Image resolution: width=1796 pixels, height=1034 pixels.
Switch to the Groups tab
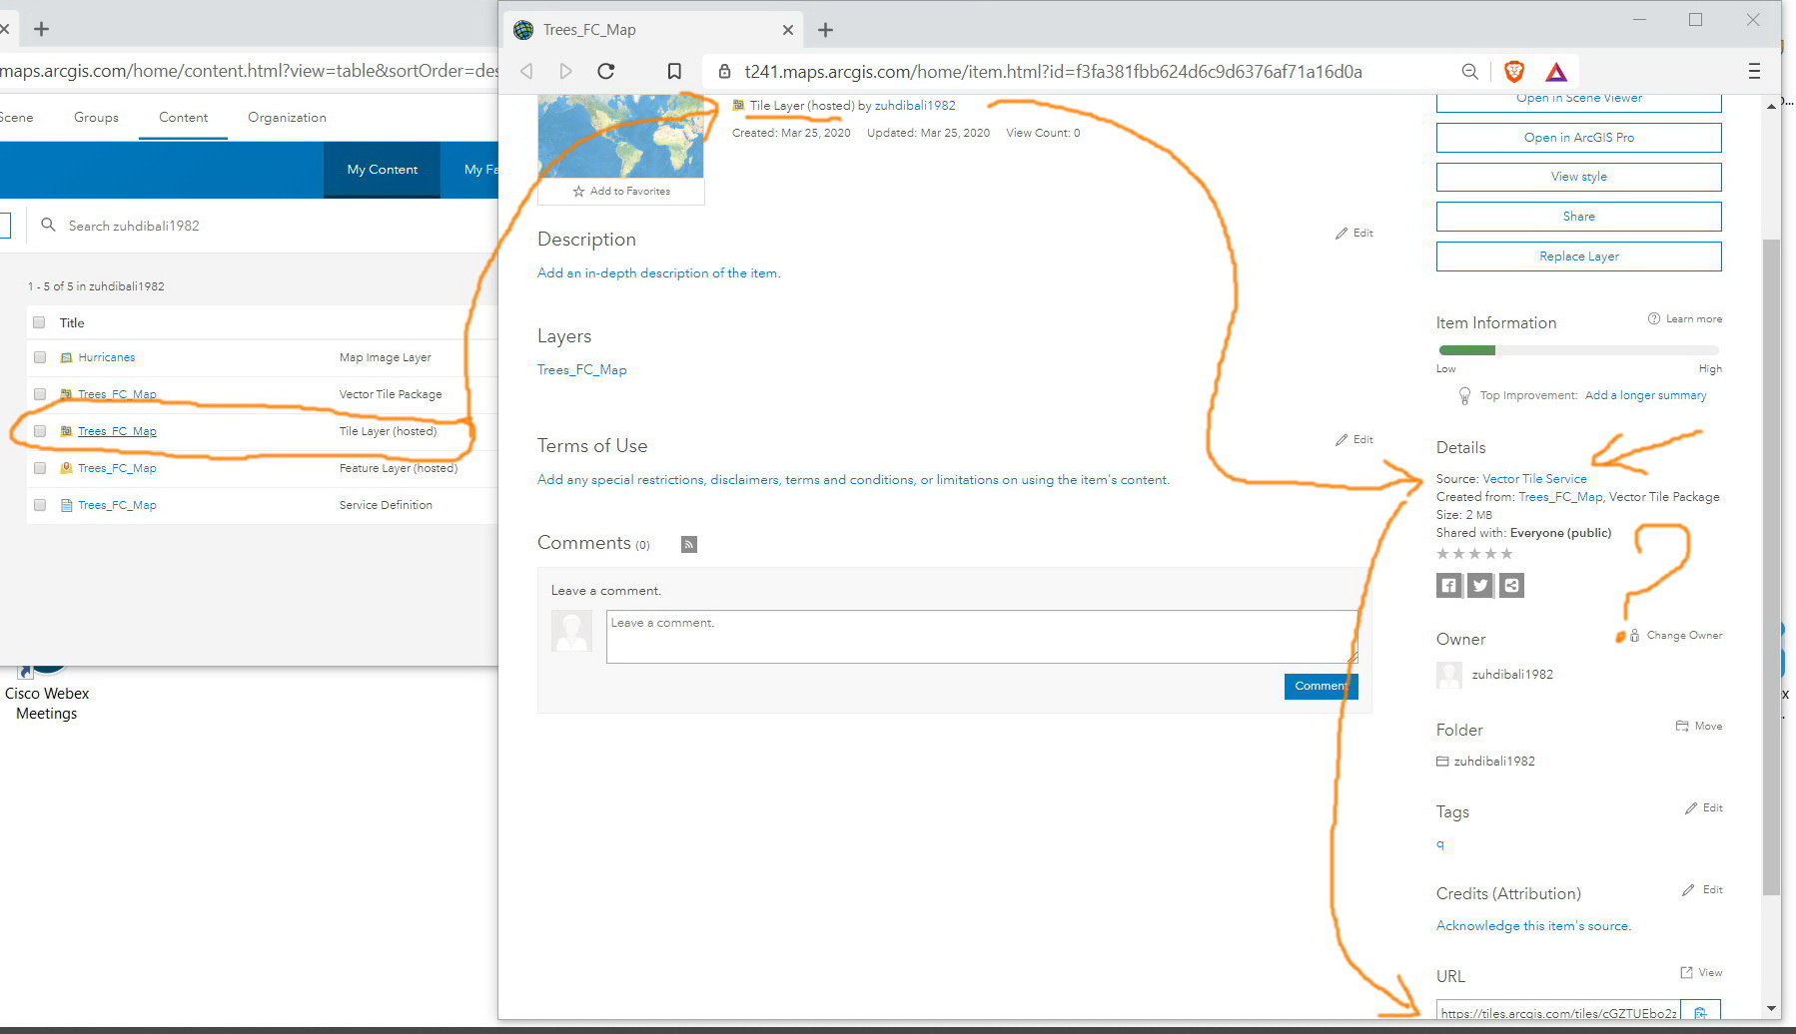click(x=96, y=117)
